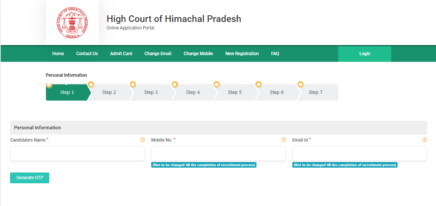Open the FAQ page
The image size is (436, 206).
pos(275,54)
